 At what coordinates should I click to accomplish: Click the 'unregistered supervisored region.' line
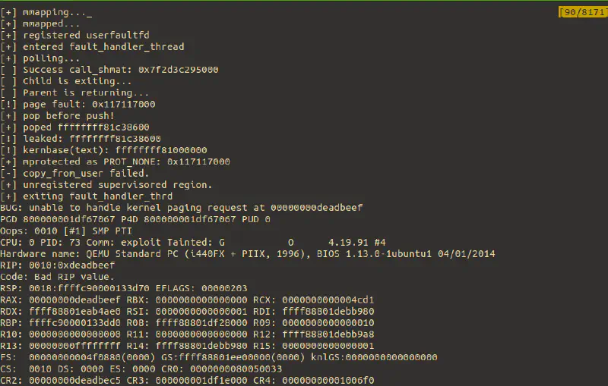[106, 185]
